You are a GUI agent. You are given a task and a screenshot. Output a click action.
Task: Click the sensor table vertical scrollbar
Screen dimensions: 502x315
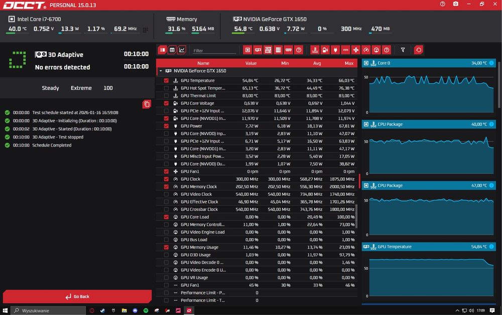pos(356,217)
